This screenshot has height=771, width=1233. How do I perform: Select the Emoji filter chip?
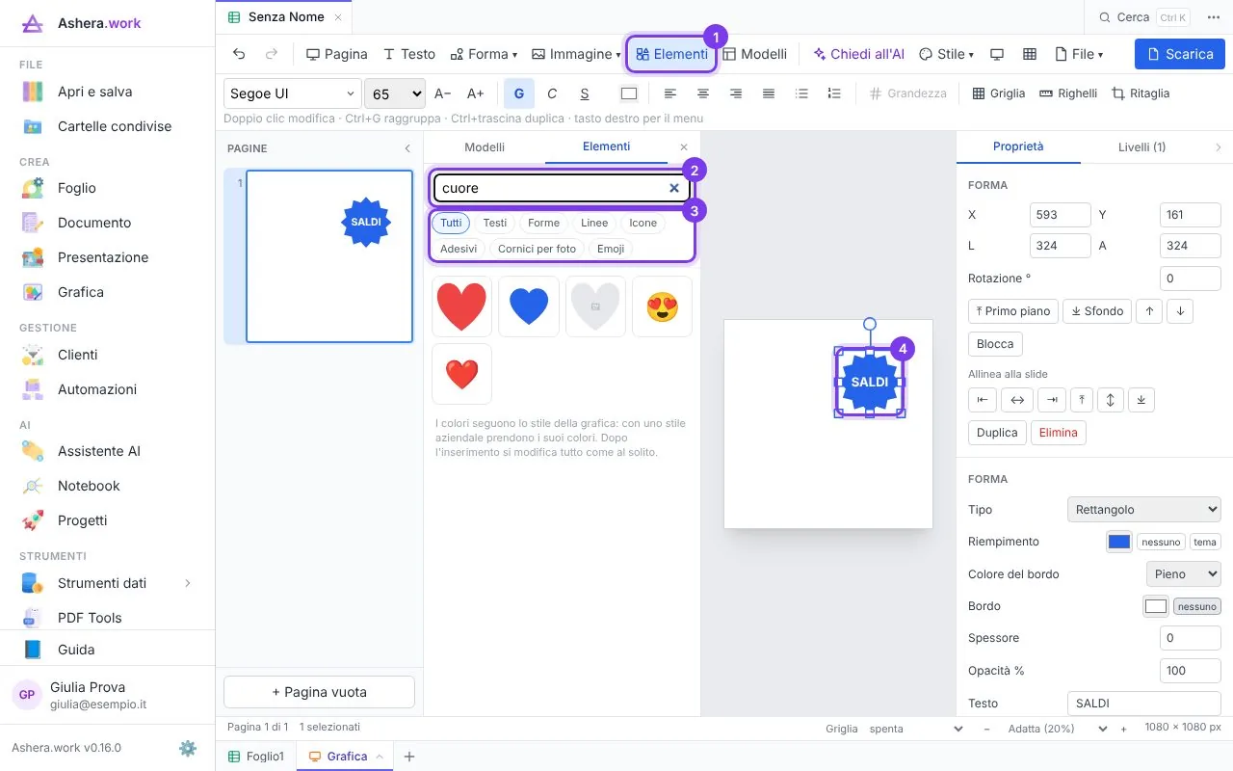coord(611,249)
